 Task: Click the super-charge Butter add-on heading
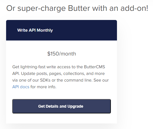click(x=77, y=8)
